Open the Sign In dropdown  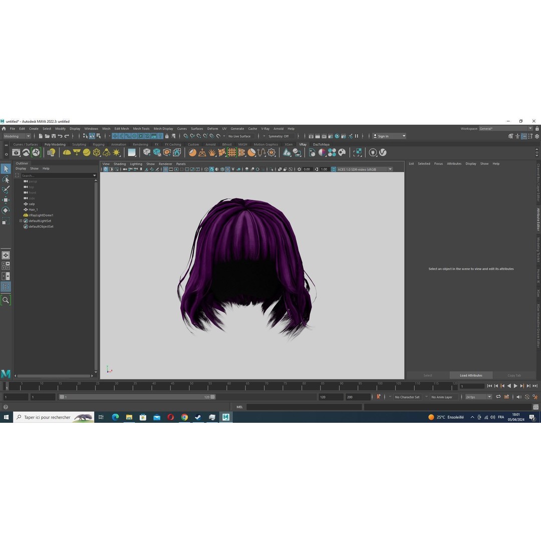pos(389,136)
